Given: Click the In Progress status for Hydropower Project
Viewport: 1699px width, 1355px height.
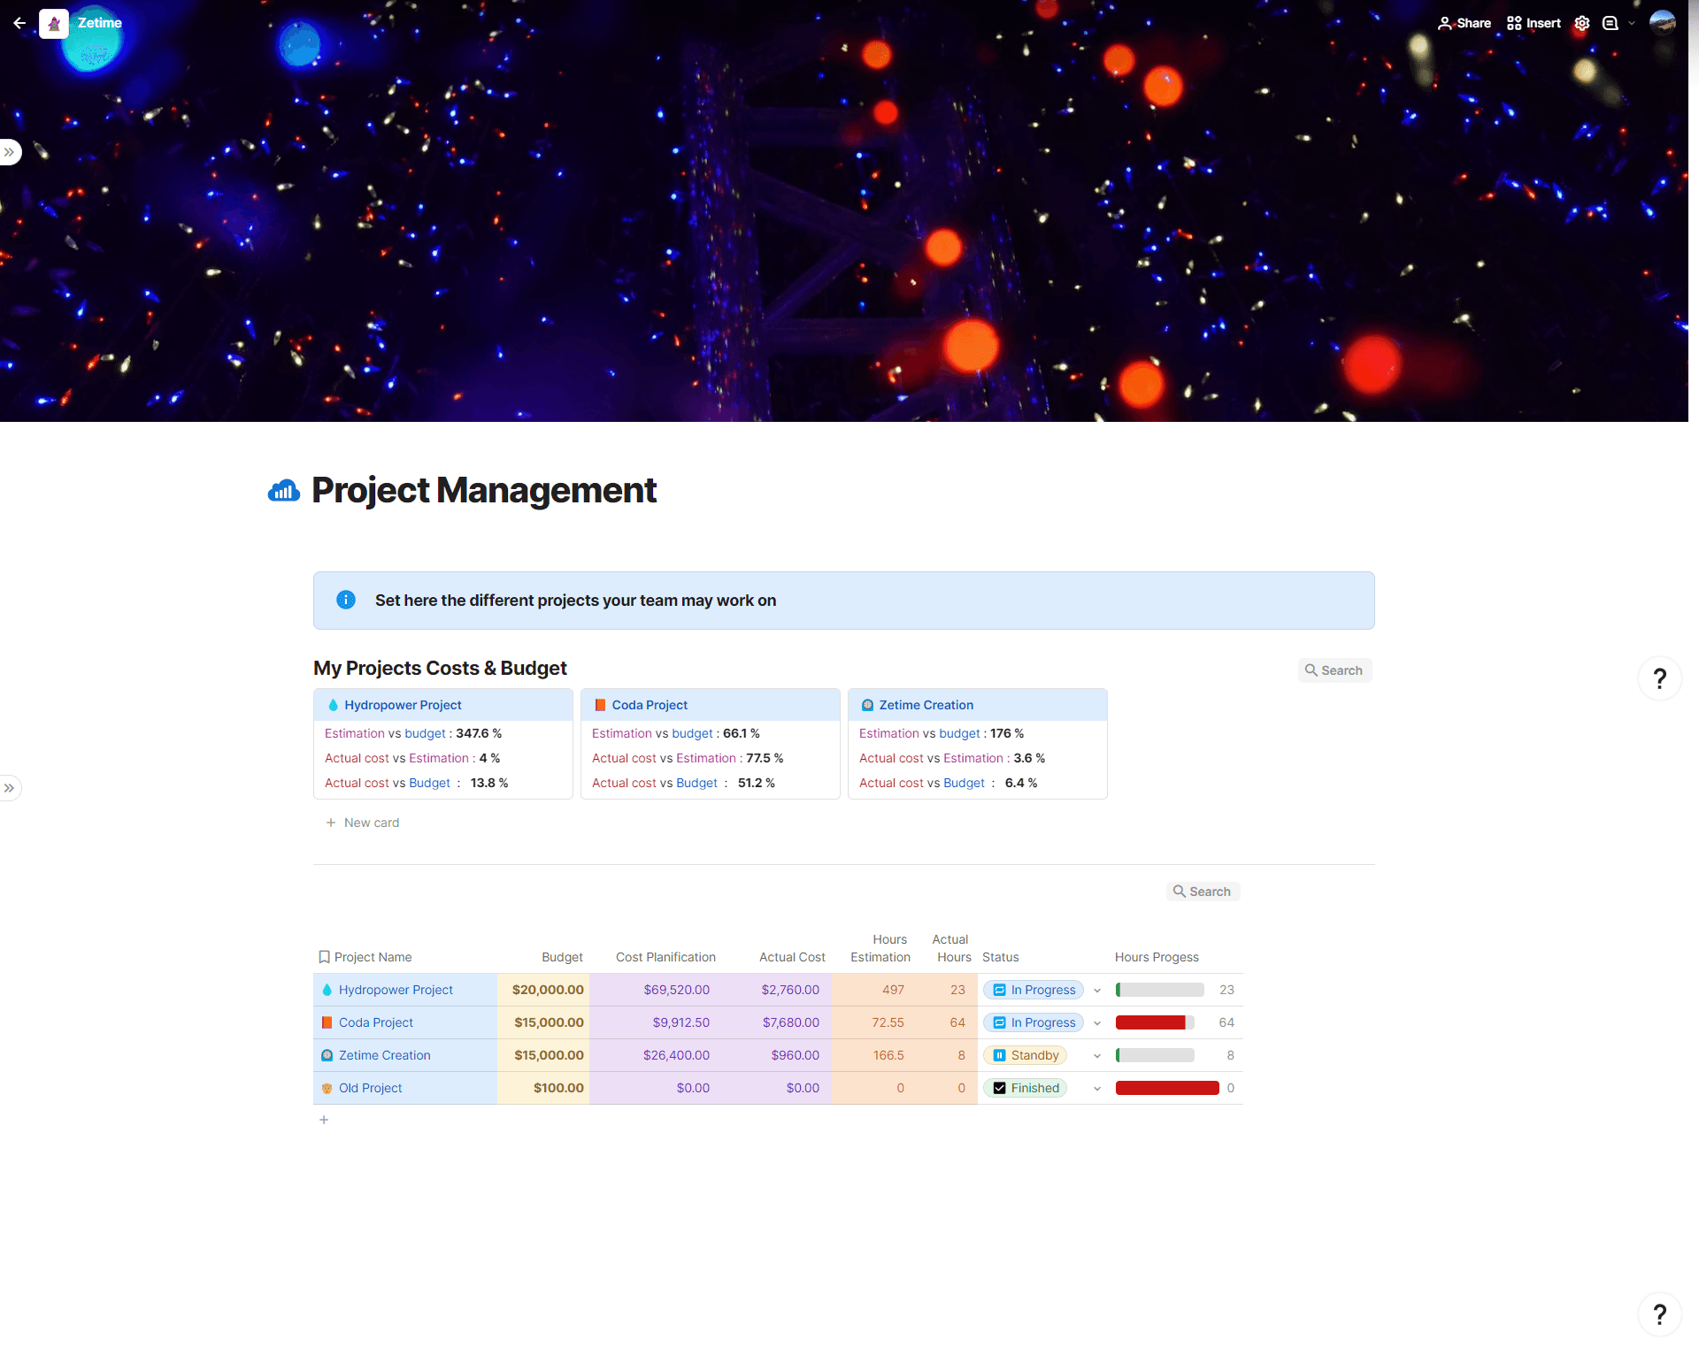Looking at the screenshot, I should click(1034, 990).
